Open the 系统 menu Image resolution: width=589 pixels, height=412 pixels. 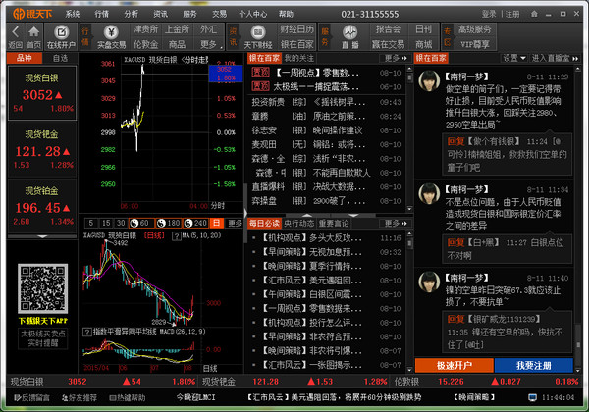click(x=73, y=14)
